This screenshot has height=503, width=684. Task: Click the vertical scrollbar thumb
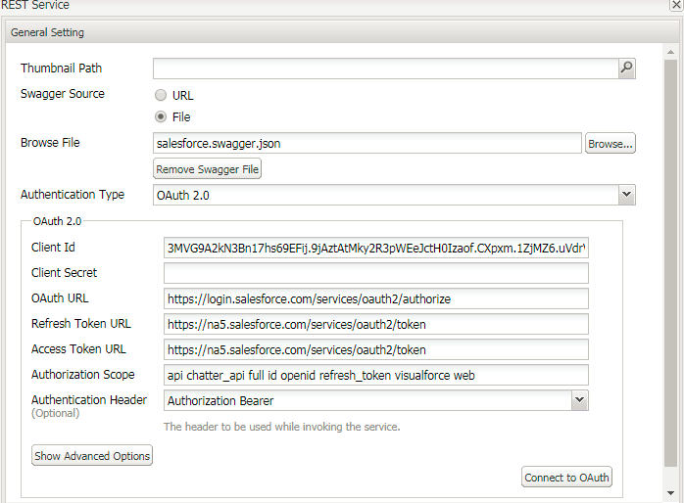670,262
